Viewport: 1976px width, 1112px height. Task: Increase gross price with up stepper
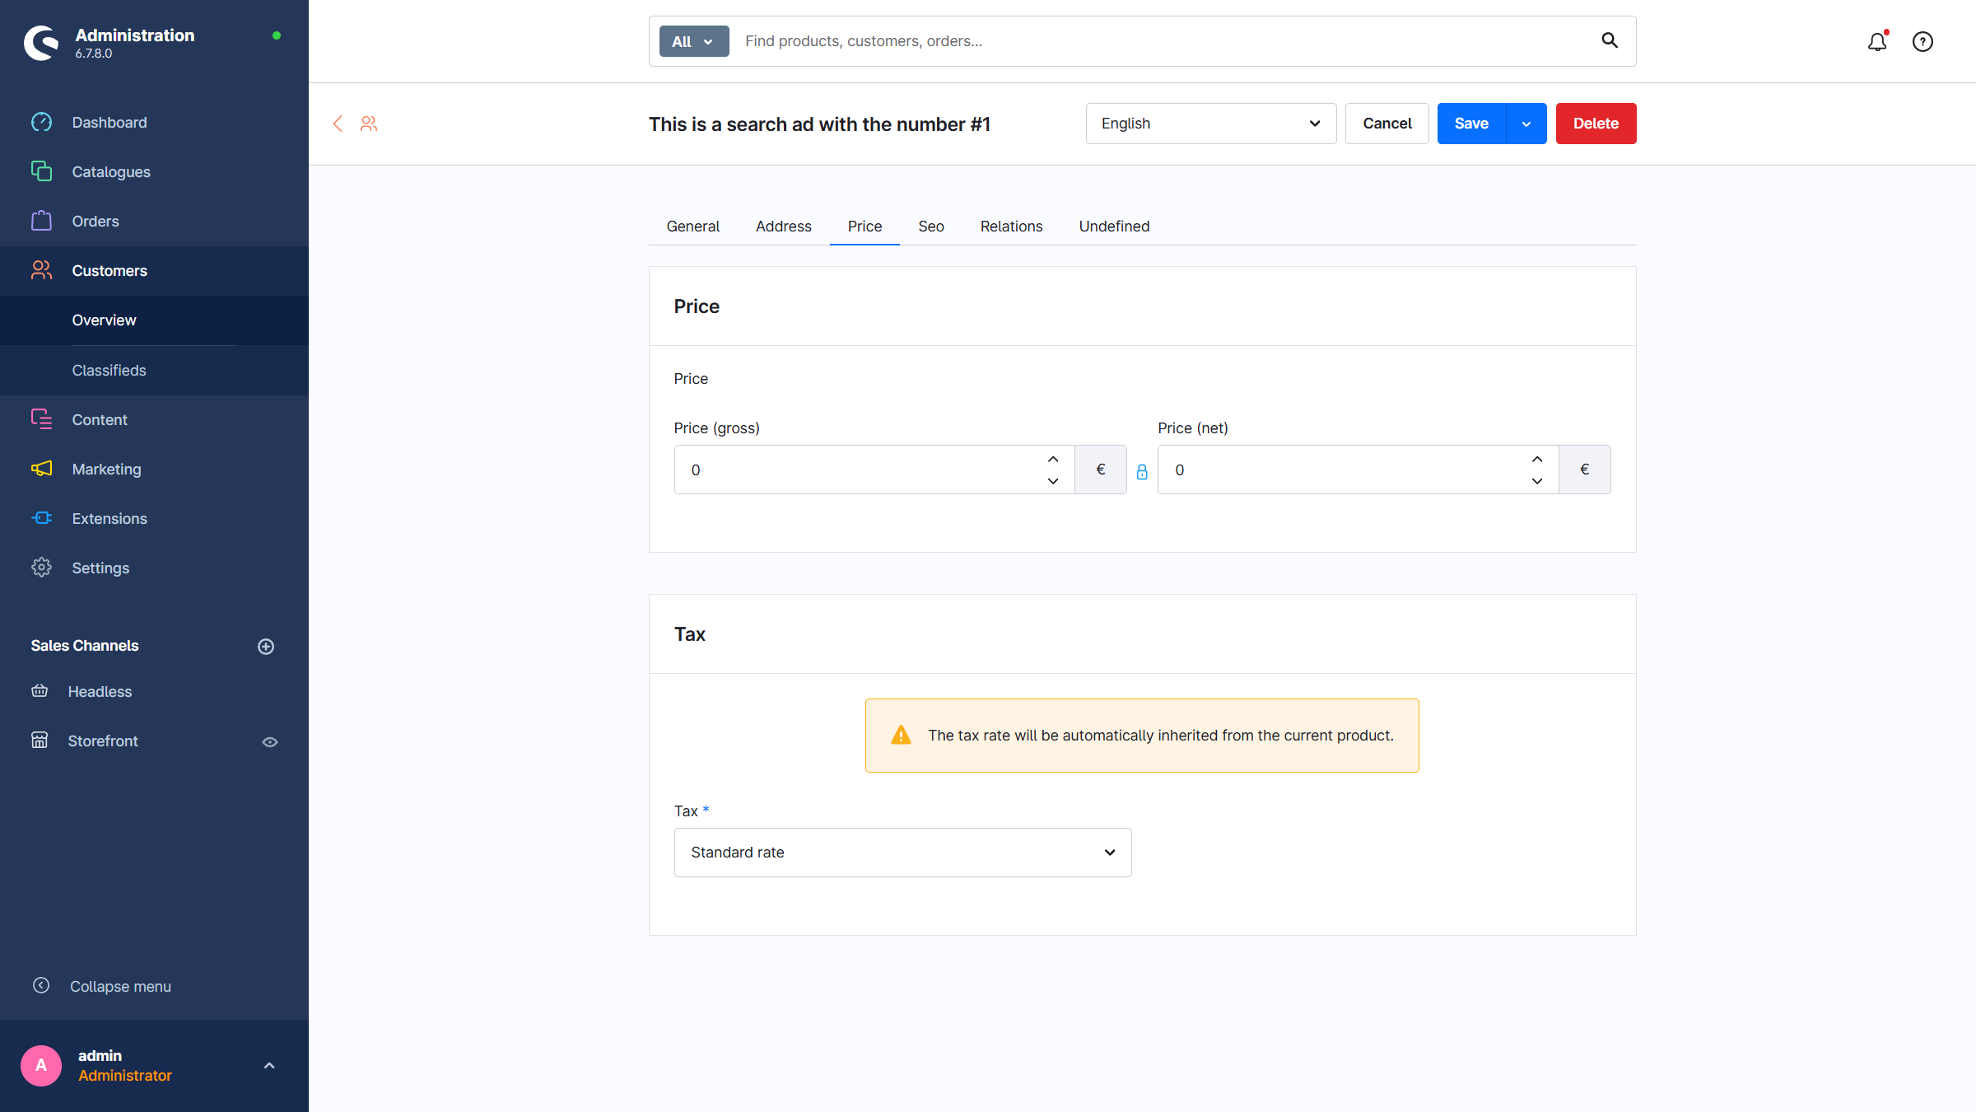tap(1053, 459)
